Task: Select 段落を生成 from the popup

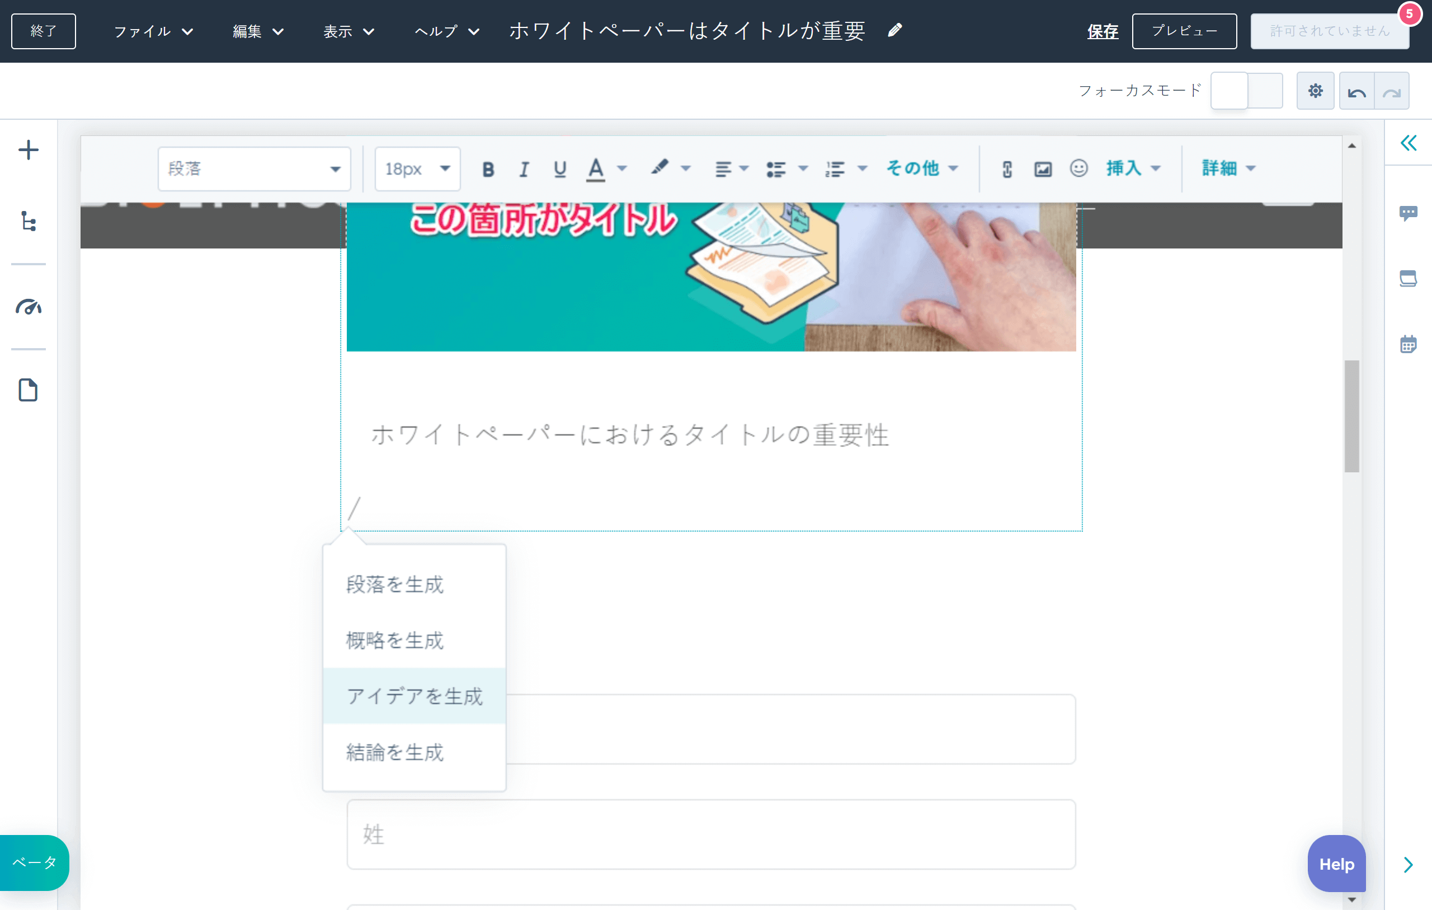Action: point(414,584)
